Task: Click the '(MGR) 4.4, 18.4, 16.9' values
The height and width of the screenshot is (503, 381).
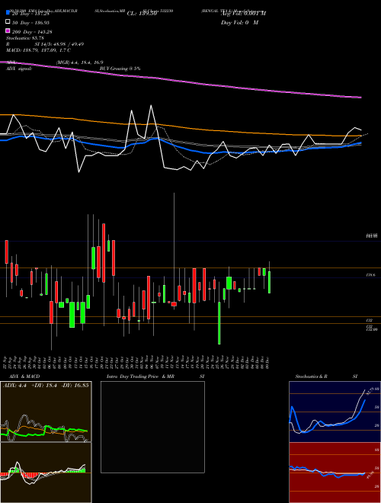Action: tap(79, 62)
